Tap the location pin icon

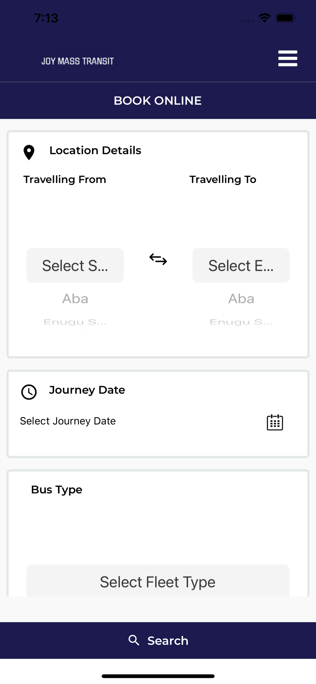(x=29, y=152)
